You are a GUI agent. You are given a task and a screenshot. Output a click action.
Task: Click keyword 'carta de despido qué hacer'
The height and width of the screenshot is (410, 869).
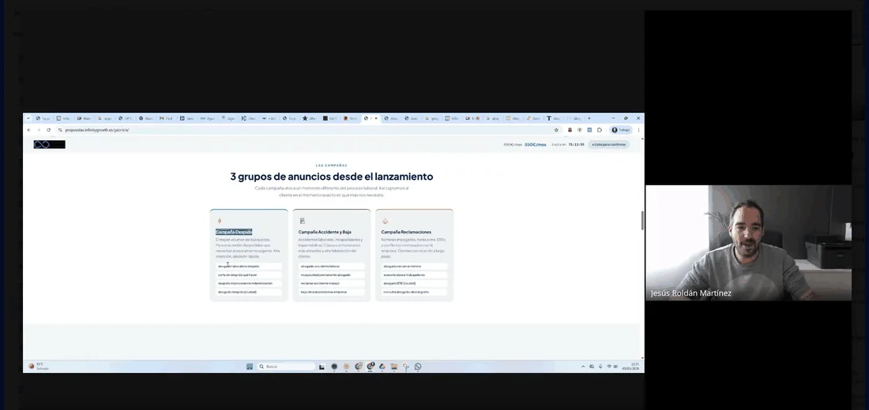coord(249,274)
